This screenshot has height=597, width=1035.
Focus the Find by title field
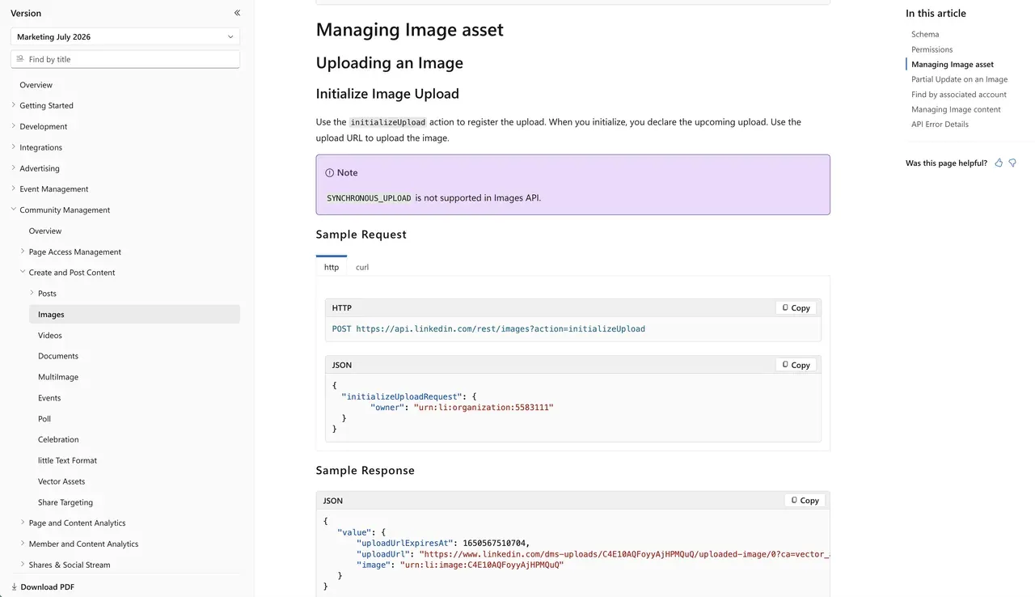click(125, 59)
